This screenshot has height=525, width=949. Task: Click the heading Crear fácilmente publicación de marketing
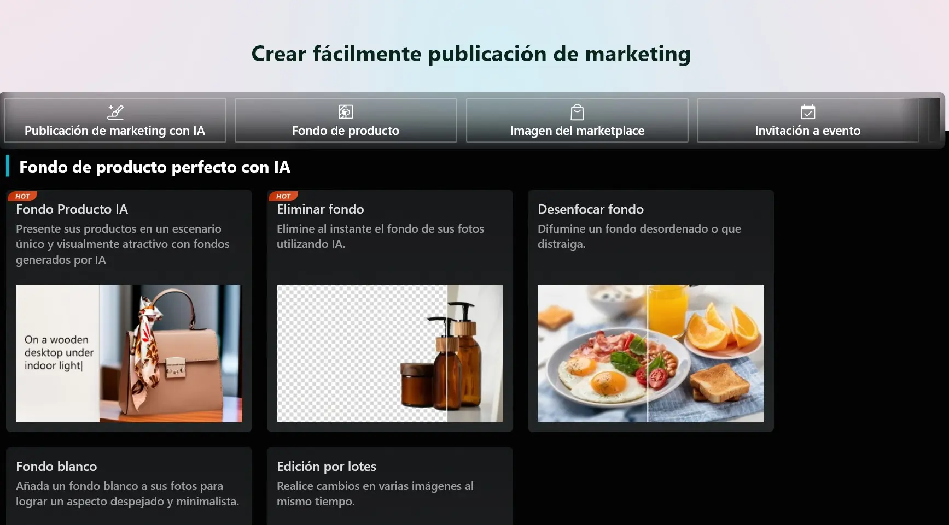[x=471, y=54]
